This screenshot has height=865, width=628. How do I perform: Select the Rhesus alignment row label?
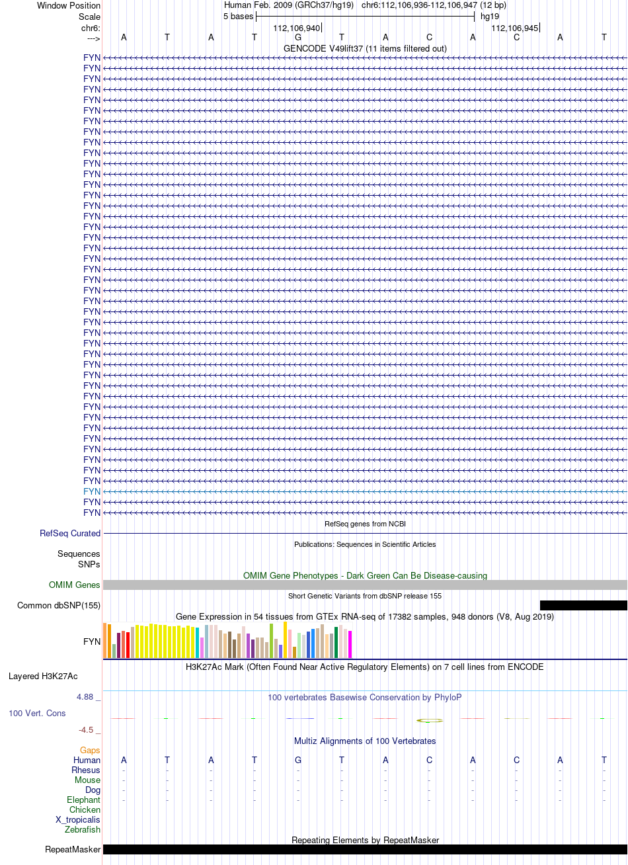86,770
